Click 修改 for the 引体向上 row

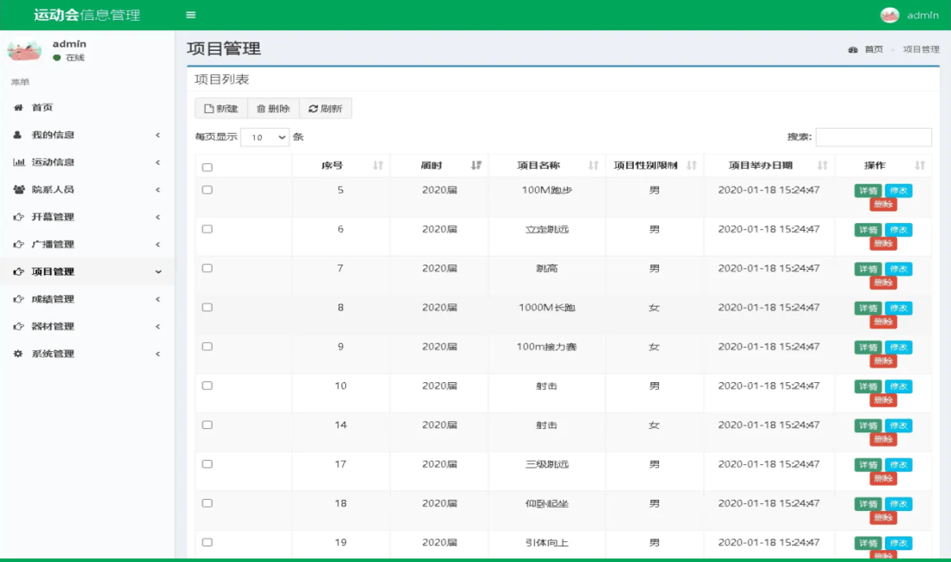[x=898, y=543]
